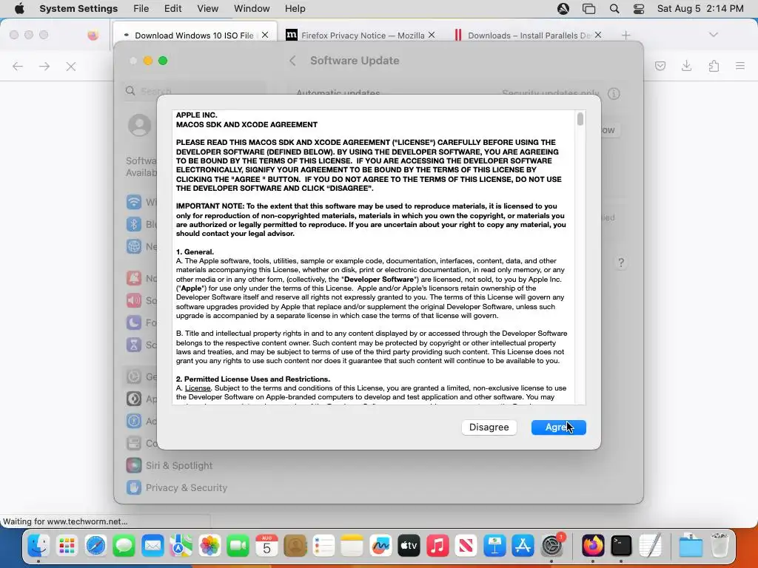This screenshot has width=758, height=568.
Task: Stop loading the page in Firefox
Action: point(71,66)
